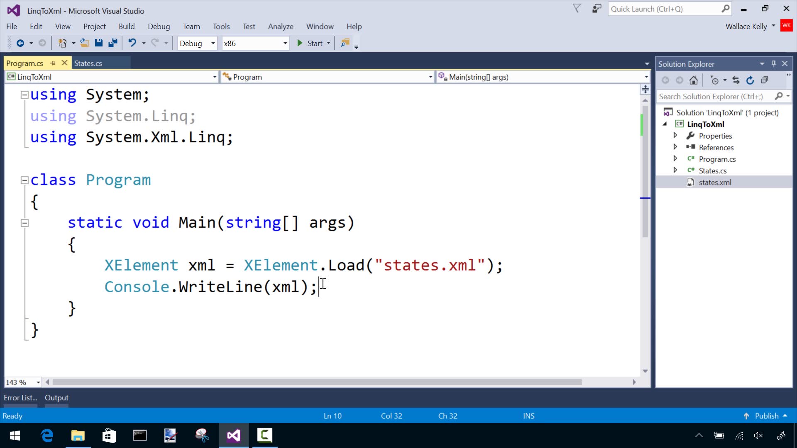Click the Save All toolbar icon
797x448 pixels.
[112, 43]
